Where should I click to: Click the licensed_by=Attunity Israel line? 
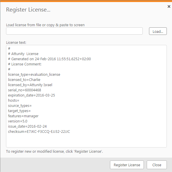tap(30, 85)
